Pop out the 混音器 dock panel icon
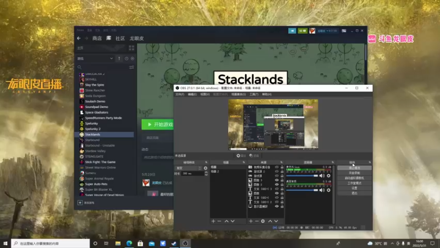 click(333, 162)
